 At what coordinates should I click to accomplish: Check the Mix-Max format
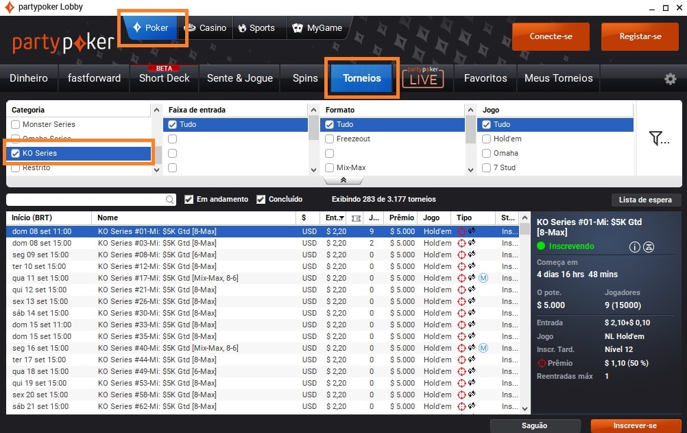coord(330,167)
